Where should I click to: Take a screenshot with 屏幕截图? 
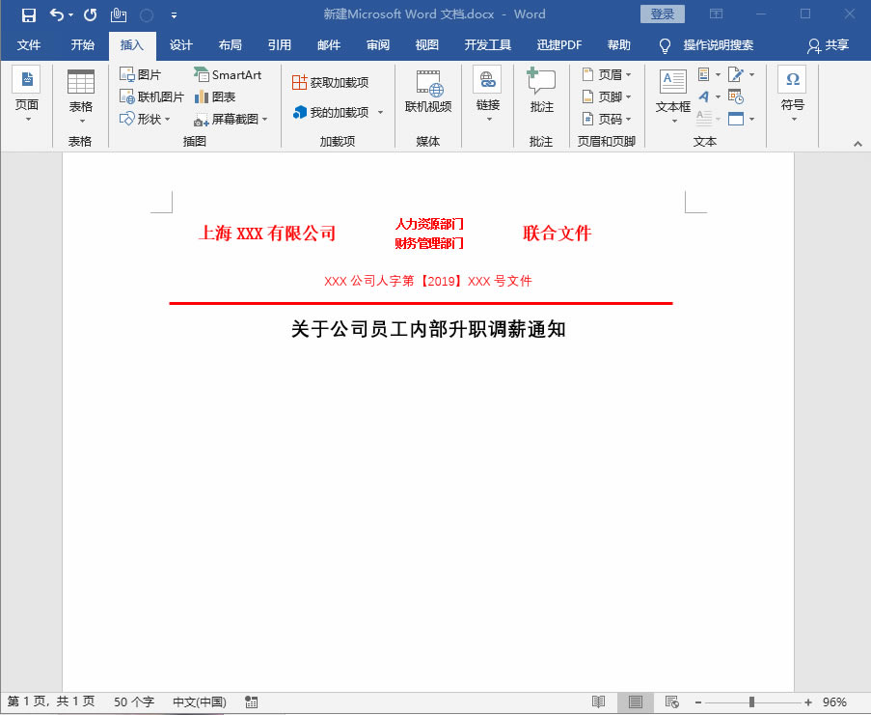(231, 118)
